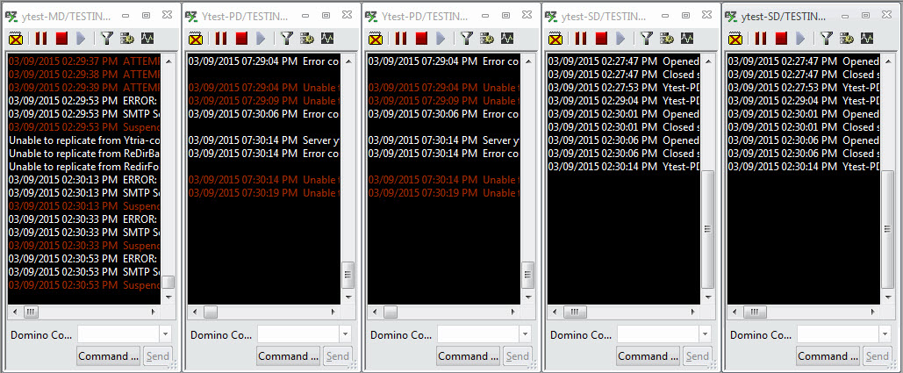Stop the ytest-MD console monitoring
This screenshot has width=903, height=373.
pyautogui.click(x=61, y=38)
